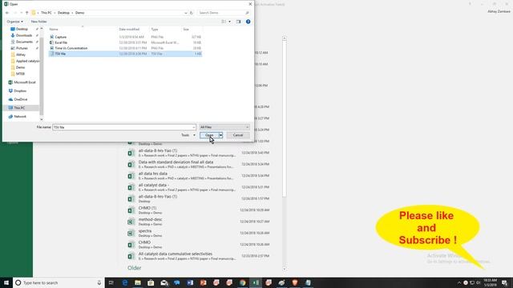The image size is (513, 288).
Task: Click the refresh icon beside address bar
Action: [x=192, y=13]
